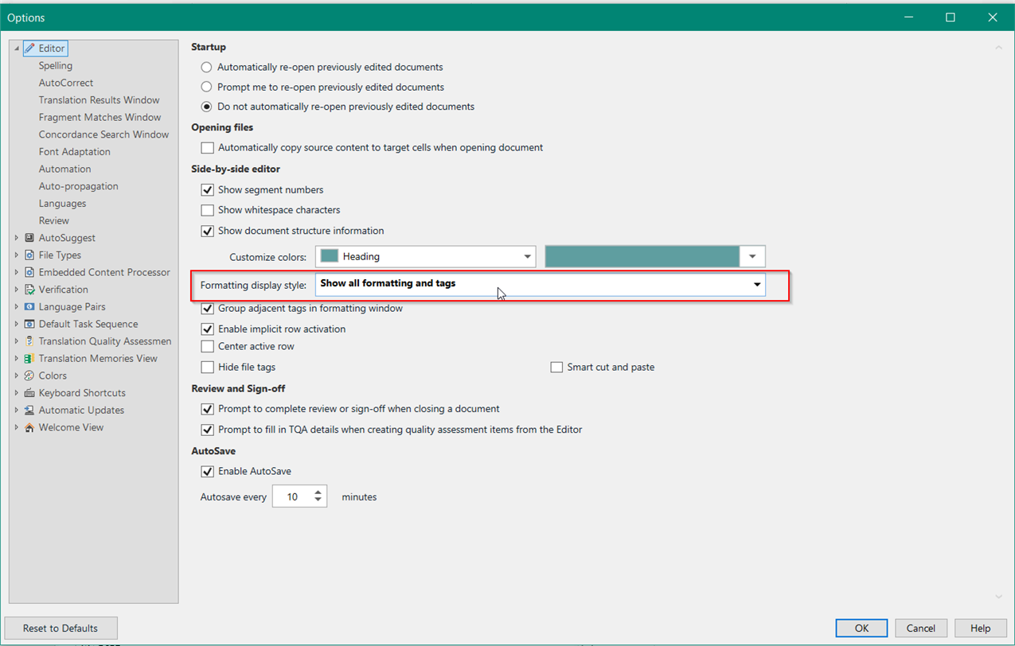Open the Spelling settings page
The height and width of the screenshot is (646, 1015).
tap(56, 66)
